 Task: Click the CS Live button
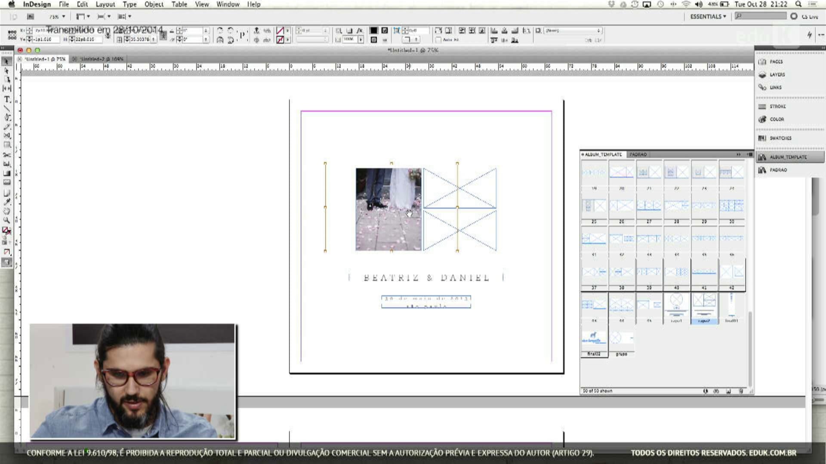pos(806,16)
